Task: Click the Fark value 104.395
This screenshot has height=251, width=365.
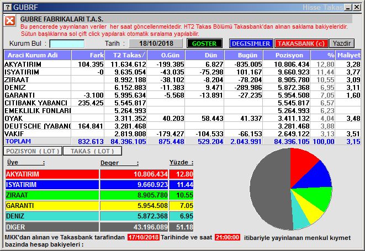Action: pyautogui.click(x=91, y=64)
